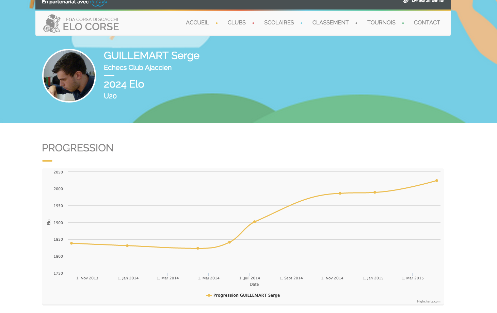Viewport: 497px width, 313px height.
Task: Go to the Clubs page
Action: 237,23
